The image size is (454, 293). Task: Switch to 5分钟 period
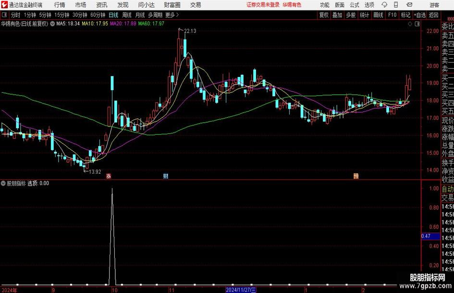point(45,15)
